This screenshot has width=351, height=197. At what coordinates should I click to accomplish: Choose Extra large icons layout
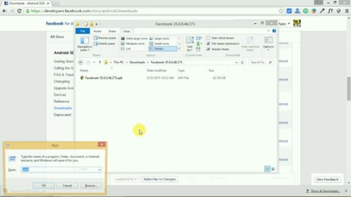coord(134,38)
